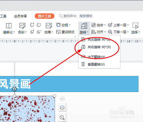The image size is (143, 122).
Task: Click the 清晰化 sharpen icon
Action: (9, 26)
